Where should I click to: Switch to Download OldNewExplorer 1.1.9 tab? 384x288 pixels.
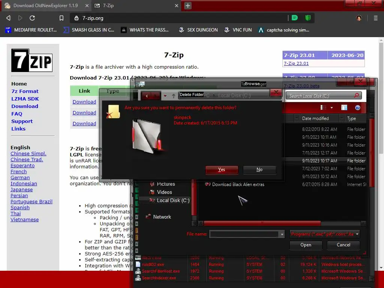point(45,5)
